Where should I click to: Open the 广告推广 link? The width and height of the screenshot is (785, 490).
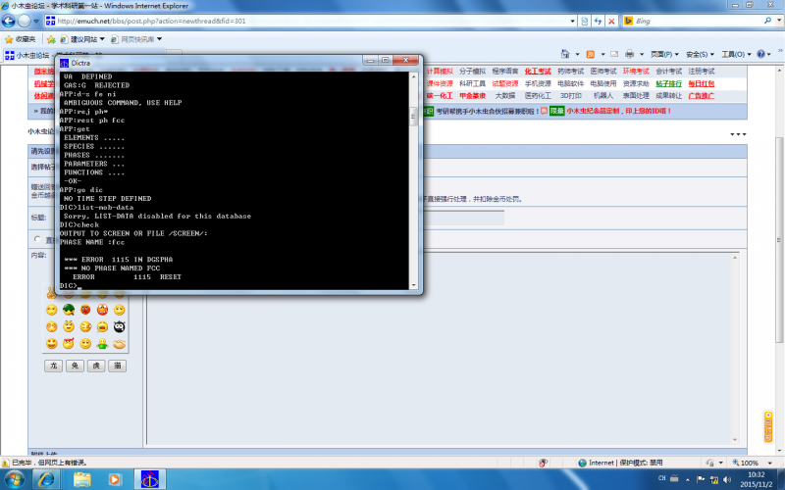point(701,95)
